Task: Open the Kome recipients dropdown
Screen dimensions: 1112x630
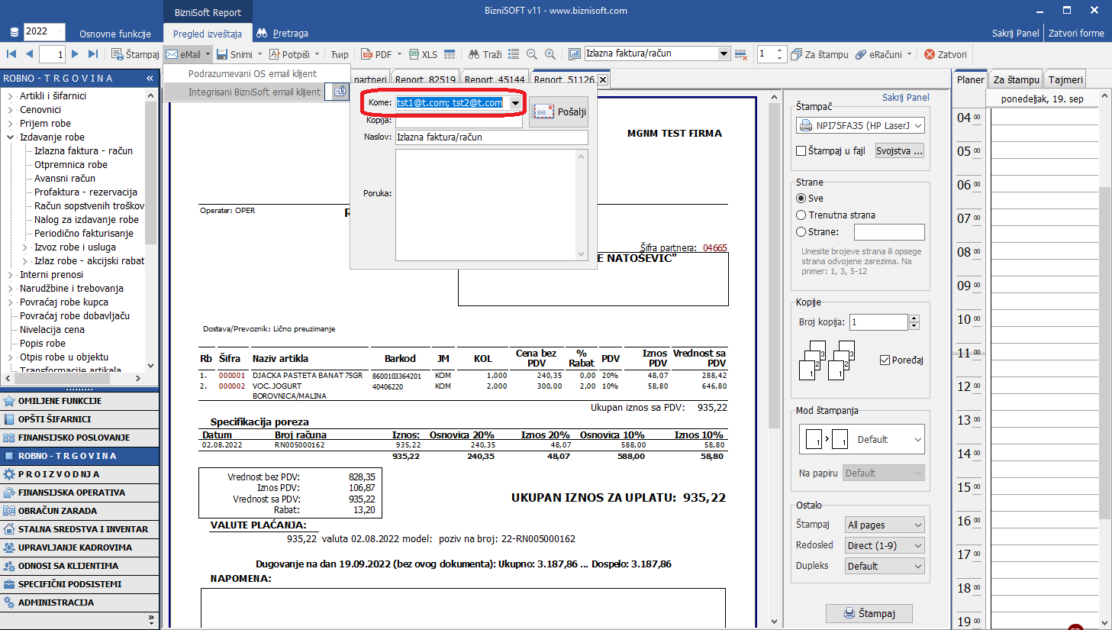Action: 515,103
